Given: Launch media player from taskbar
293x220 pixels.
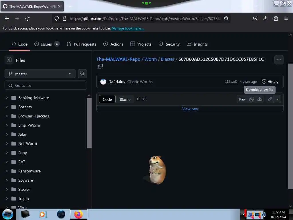Looking at the screenshot, I should pyautogui.click(x=42, y=214).
